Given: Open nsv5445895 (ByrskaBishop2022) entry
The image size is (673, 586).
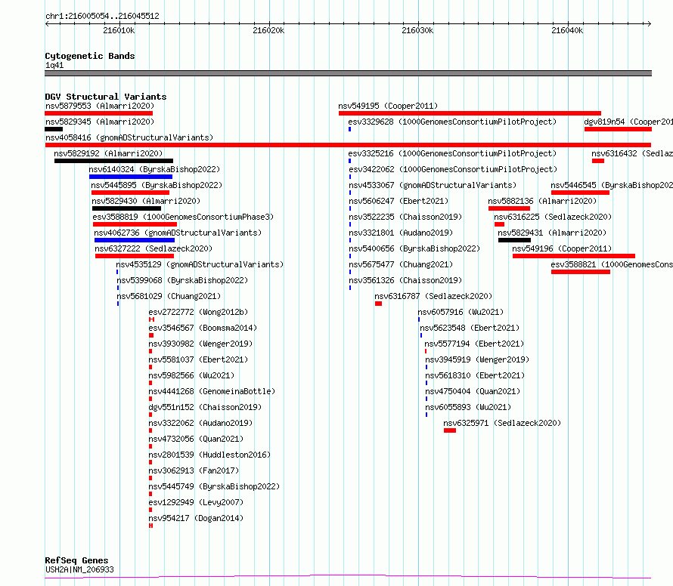Looking at the screenshot, I should [x=157, y=185].
